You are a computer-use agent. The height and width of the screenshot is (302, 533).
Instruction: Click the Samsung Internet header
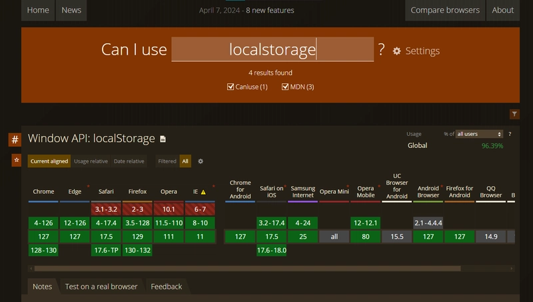(x=303, y=192)
